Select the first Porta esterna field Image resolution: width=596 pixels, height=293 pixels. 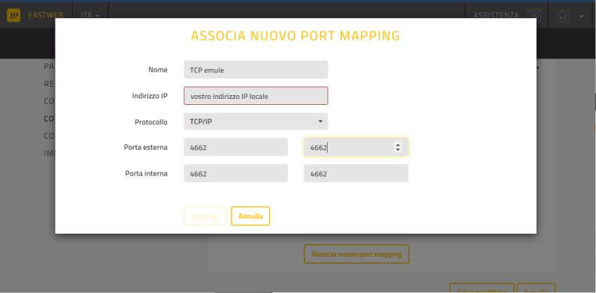coord(236,147)
